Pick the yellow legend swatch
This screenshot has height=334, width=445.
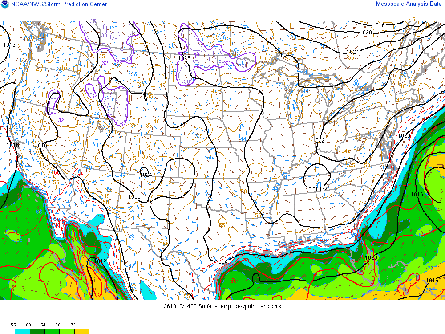tap(82, 331)
